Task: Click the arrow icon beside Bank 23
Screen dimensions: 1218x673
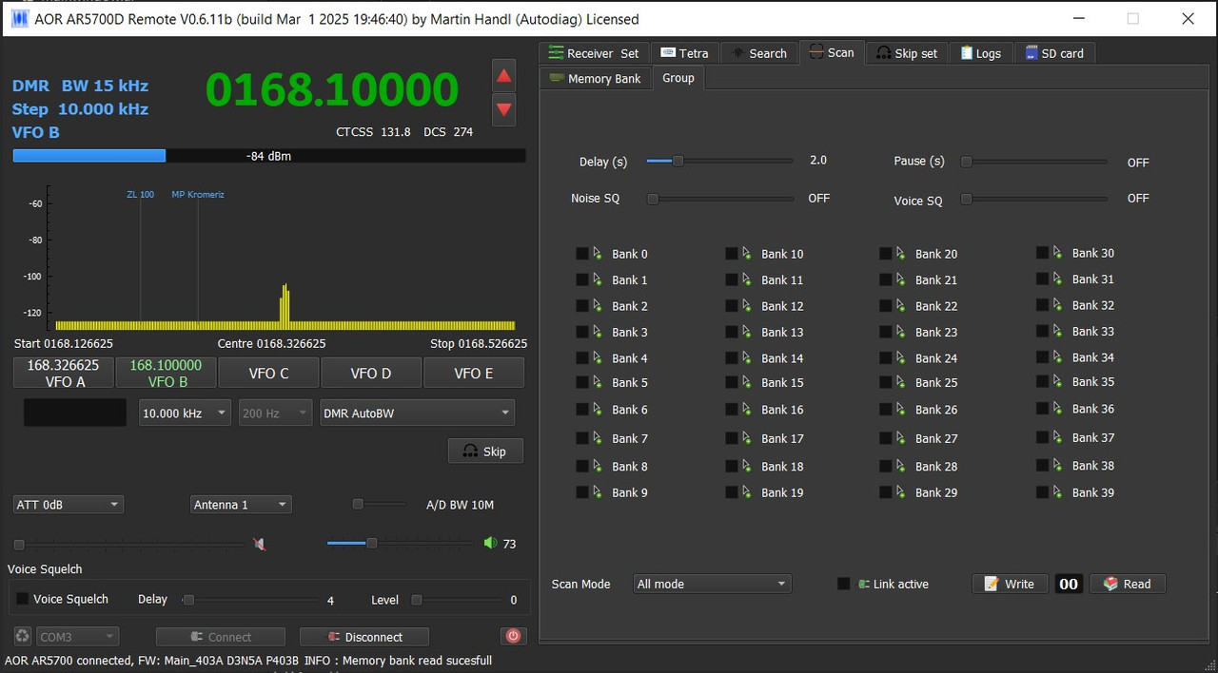Action: (x=901, y=331)
